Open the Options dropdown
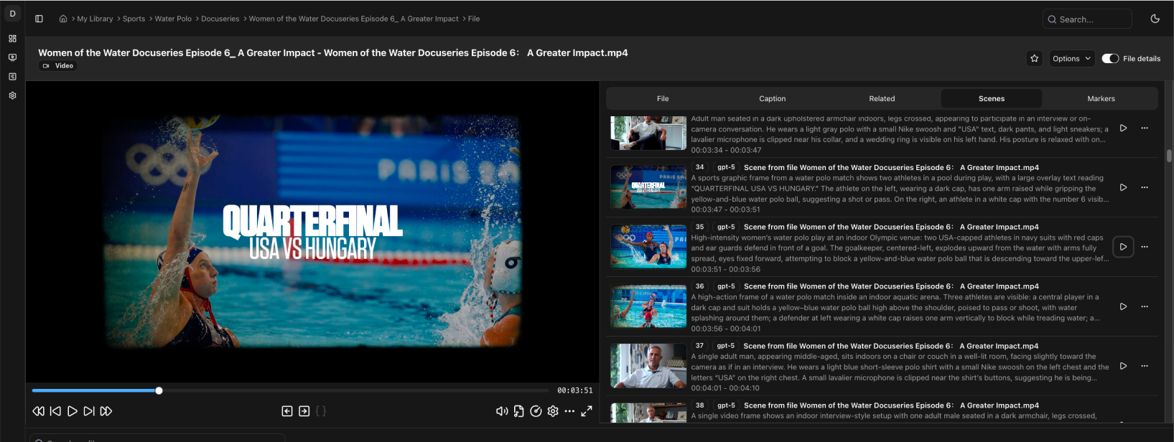The width and height of the screenshot is (1174, 442). pyautogui.click(x=1071, y=59)
